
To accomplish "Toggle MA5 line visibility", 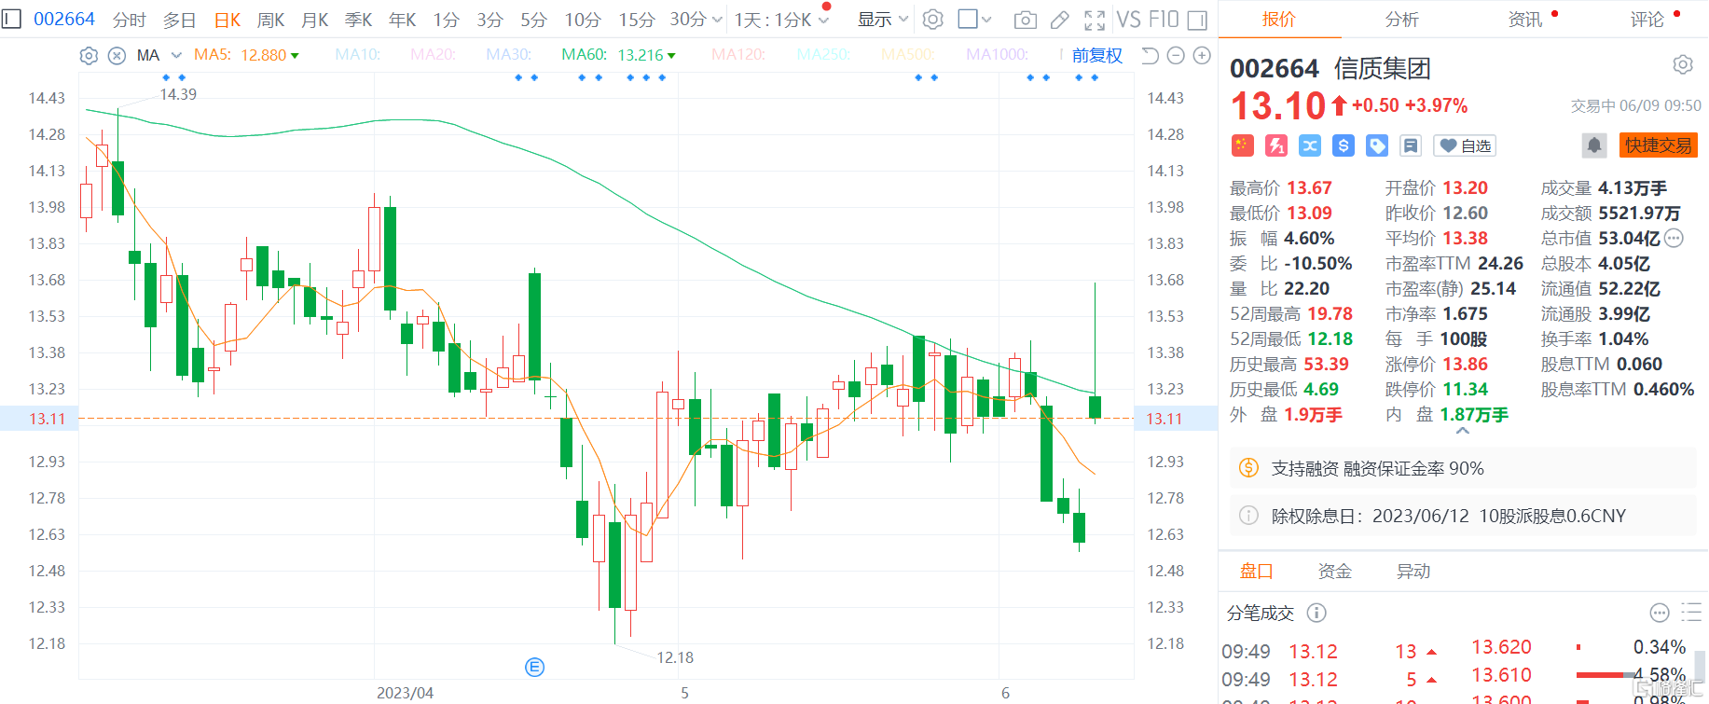I will tap(212, 55).
